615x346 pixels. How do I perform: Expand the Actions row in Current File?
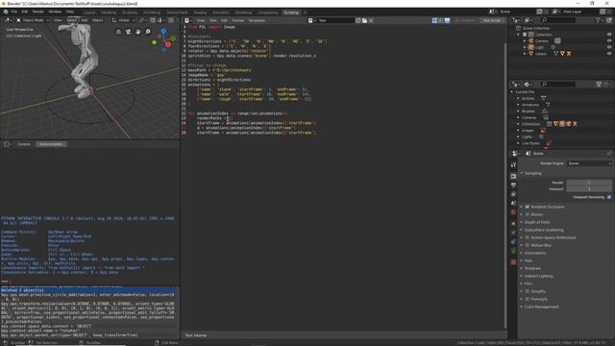(518, 98)
